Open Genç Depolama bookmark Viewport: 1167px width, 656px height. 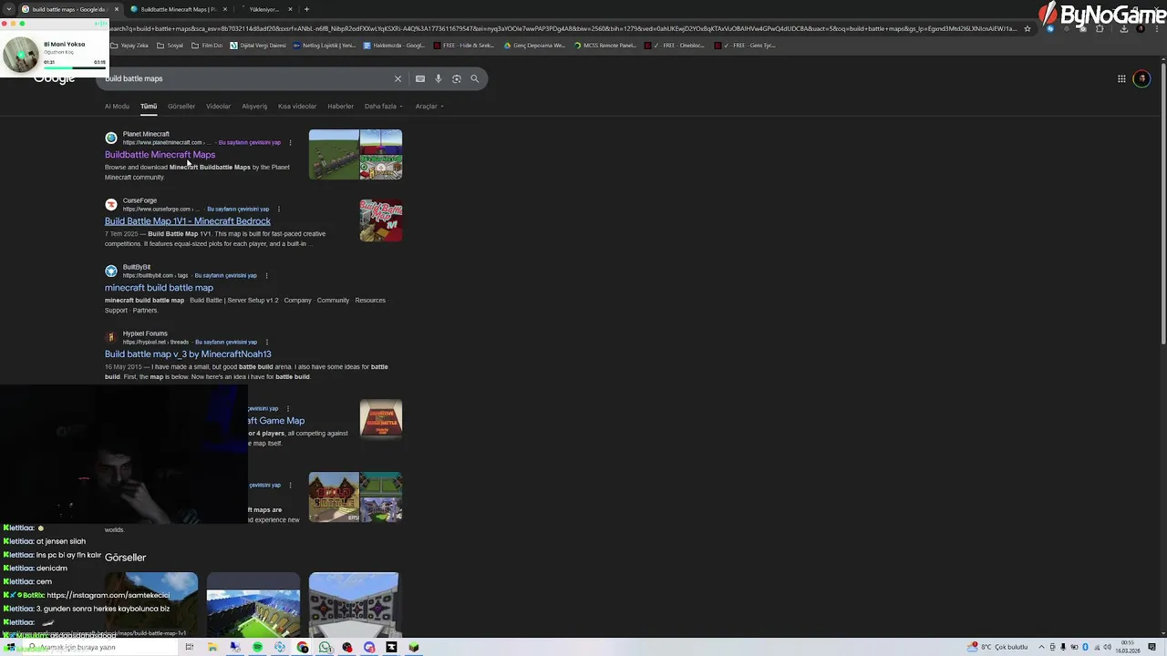[x=534, y=45]
